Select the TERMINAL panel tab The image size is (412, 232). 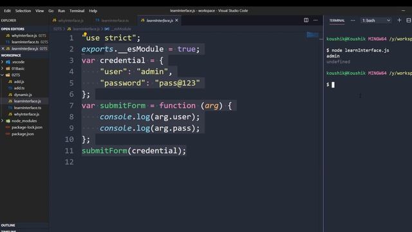click(x=337, y=21)
